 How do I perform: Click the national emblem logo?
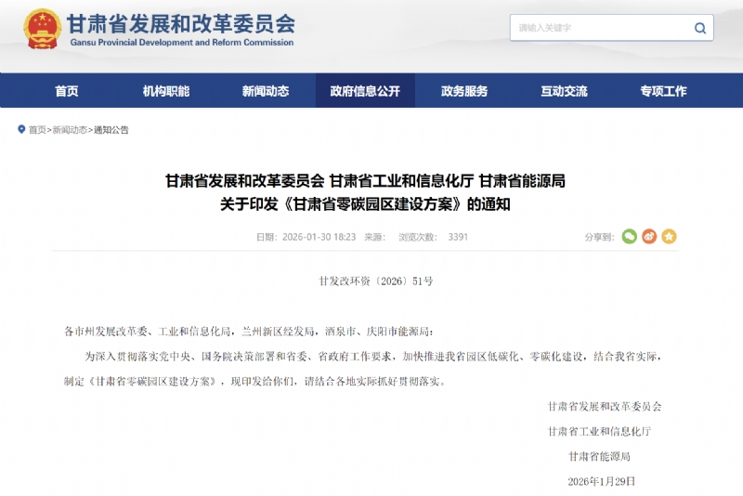point(42,29)
